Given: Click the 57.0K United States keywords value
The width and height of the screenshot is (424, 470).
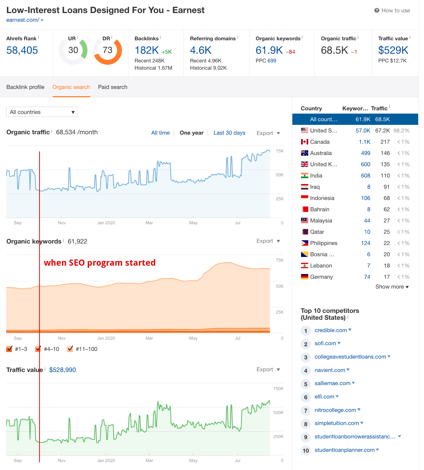Looking at the screenshot, I should [x=363, y=131].
